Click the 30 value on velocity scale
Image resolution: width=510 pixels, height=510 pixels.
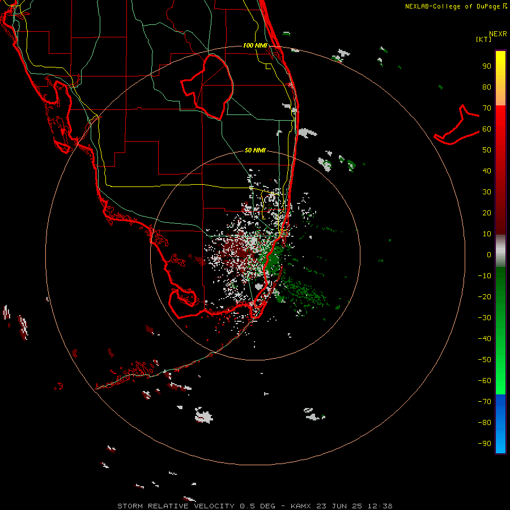[487, 192]
